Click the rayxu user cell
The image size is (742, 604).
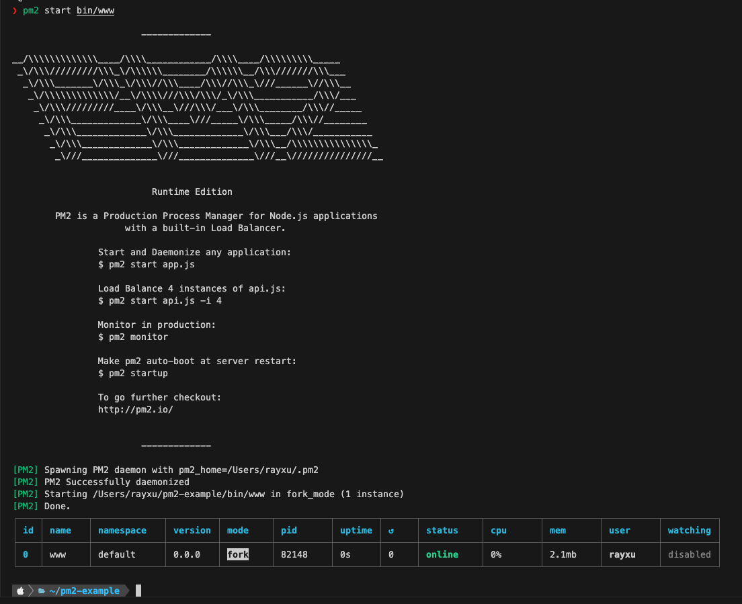tap(622, 554)
